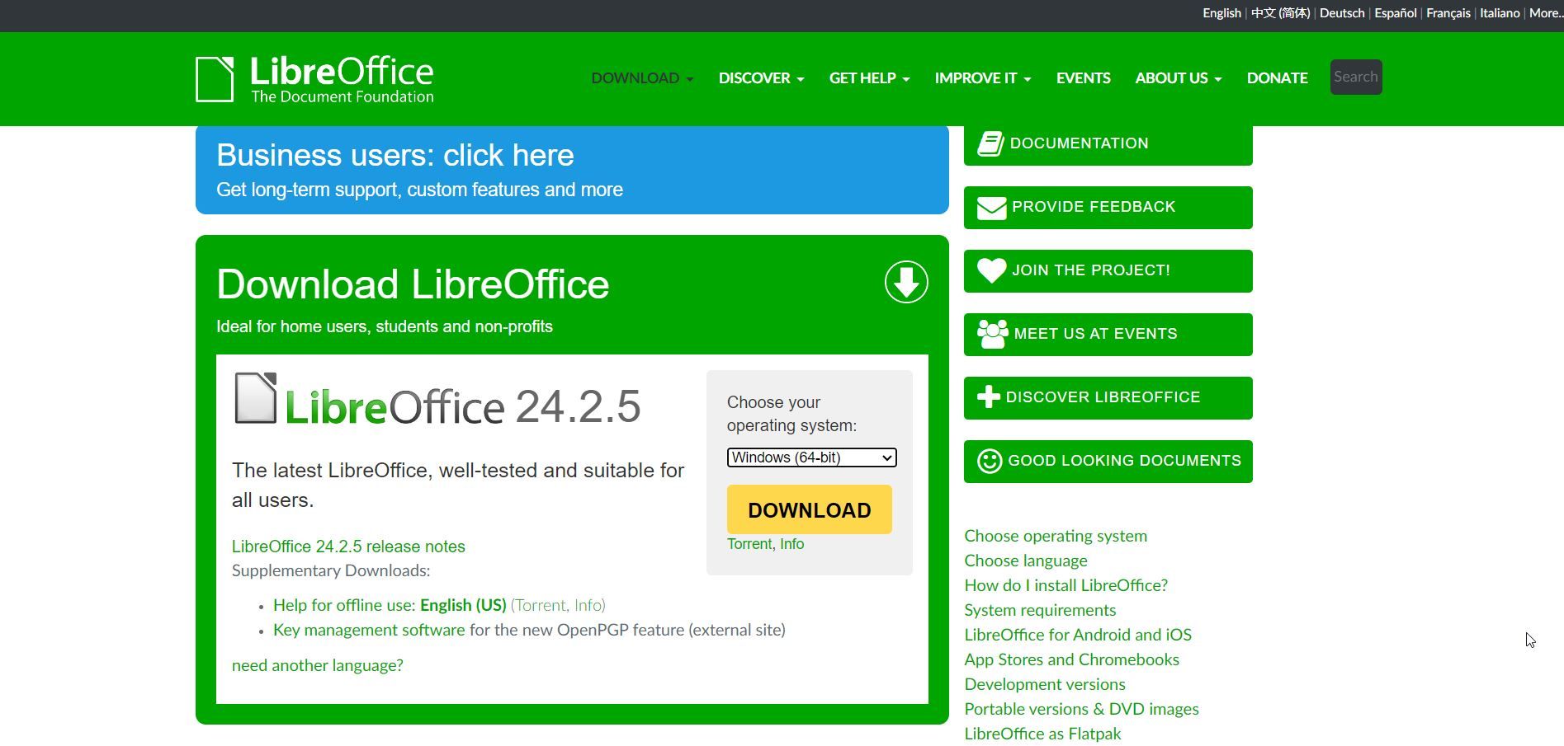Download offline help English (US)
The image size is (1564, 746).
click(463, 605)
